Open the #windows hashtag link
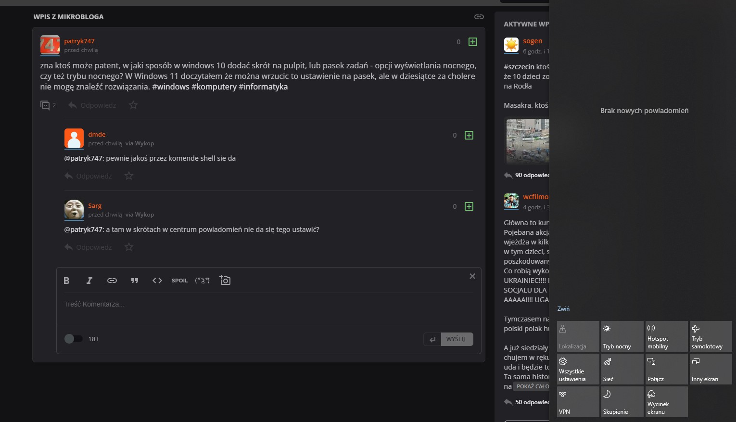The image size is (736, 422). point(170,87)
